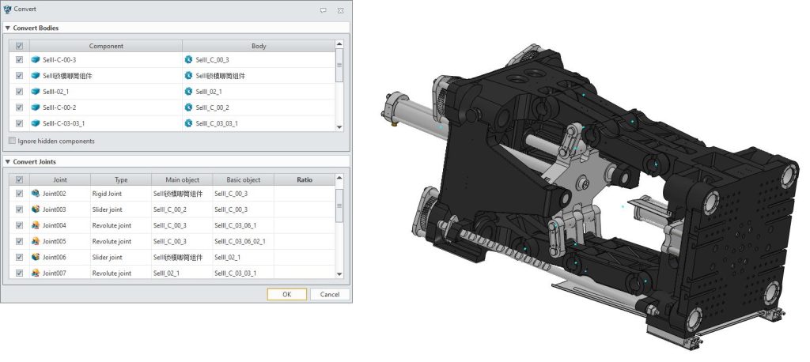Click the Joint002 rigid joint icon

[x=36, y=194]
